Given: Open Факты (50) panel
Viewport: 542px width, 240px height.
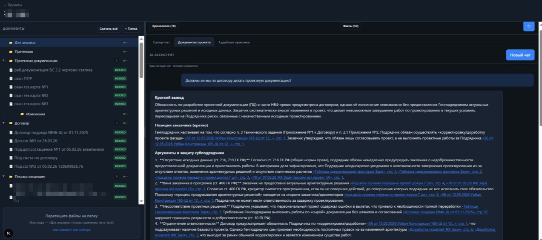Looking at the screenshot, I should [351, 26].
